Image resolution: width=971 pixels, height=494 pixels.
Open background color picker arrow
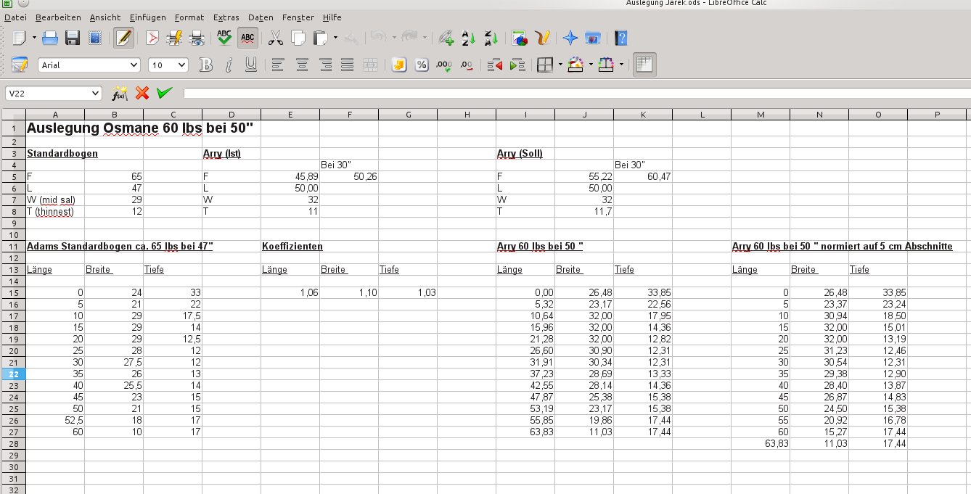[x=591, y=65]
